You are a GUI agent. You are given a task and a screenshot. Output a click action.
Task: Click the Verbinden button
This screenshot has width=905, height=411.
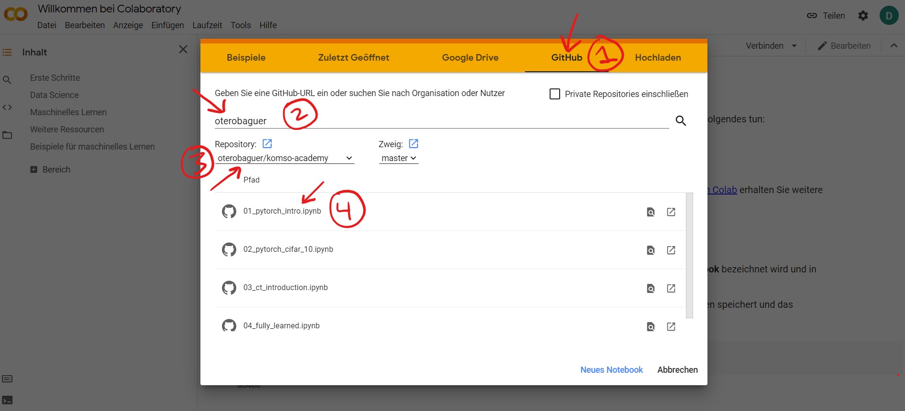click(764, 46)
